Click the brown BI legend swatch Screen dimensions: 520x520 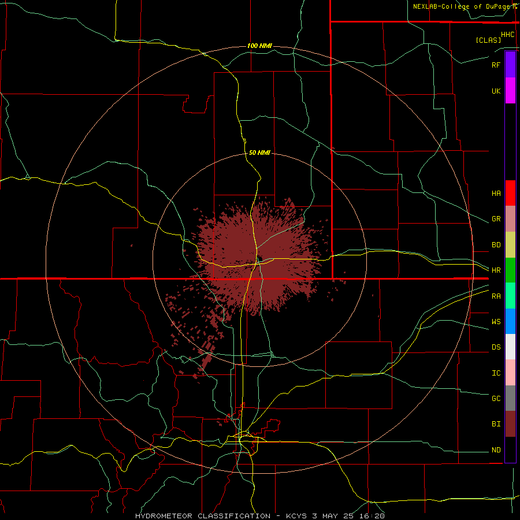click(x=510, y=424)
